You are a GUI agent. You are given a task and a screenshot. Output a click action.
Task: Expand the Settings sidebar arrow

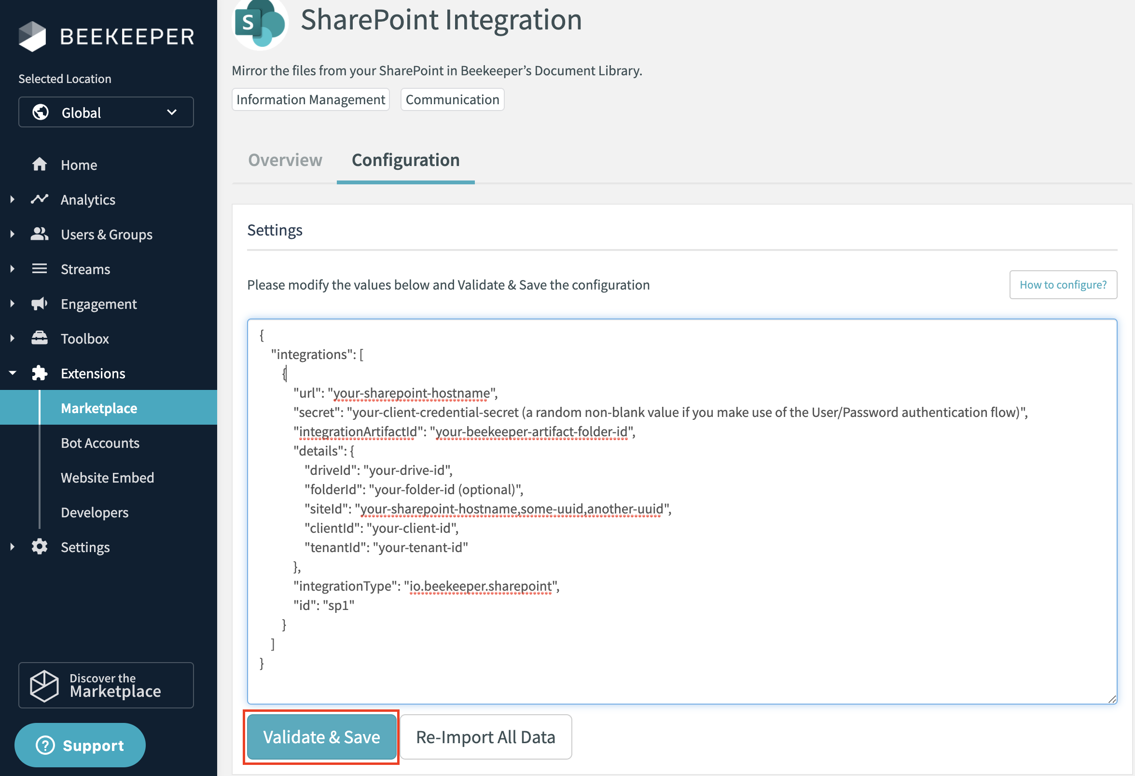tap(12, 547)
